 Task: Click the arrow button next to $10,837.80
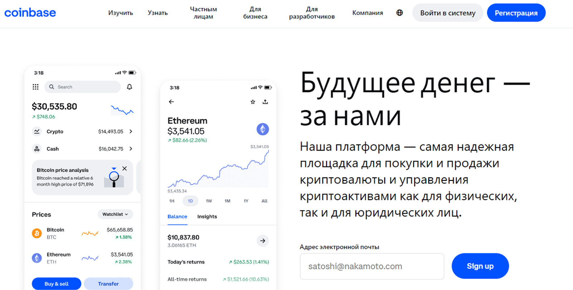click(x=263, y=241)
